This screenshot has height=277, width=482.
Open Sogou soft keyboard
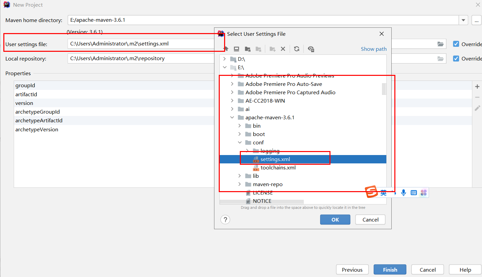(x=414, y=192)
